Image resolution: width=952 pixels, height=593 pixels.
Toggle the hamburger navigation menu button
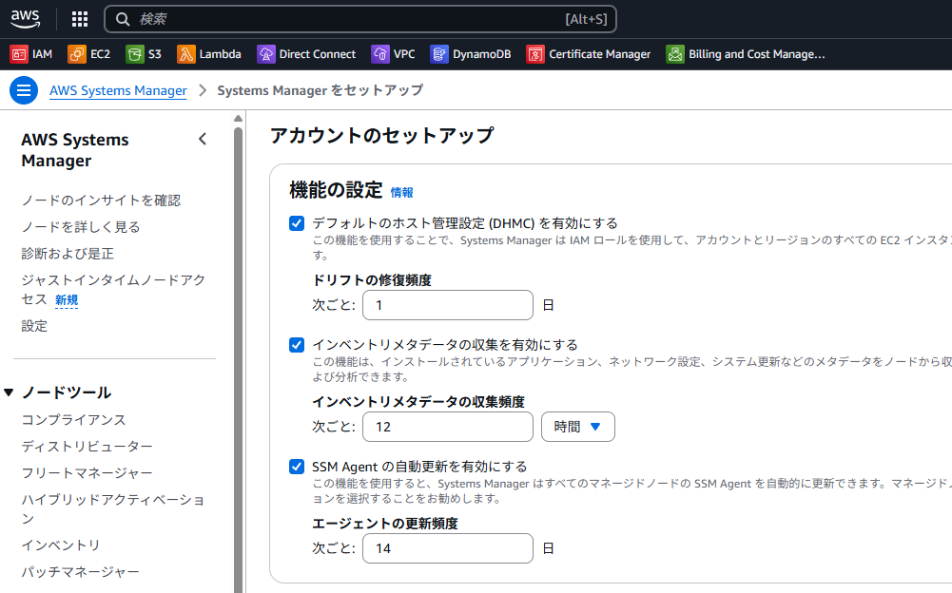tap(24, 90)
